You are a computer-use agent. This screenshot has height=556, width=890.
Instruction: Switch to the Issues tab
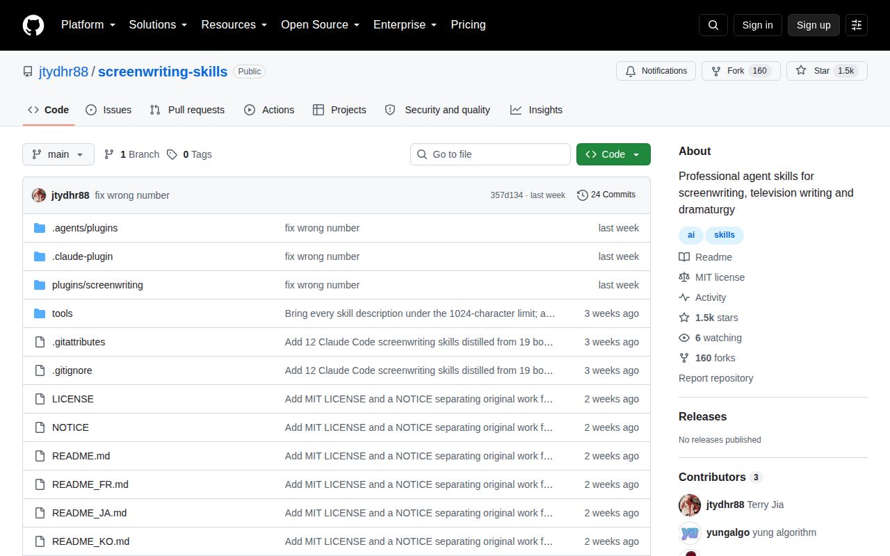click(108, 110)
